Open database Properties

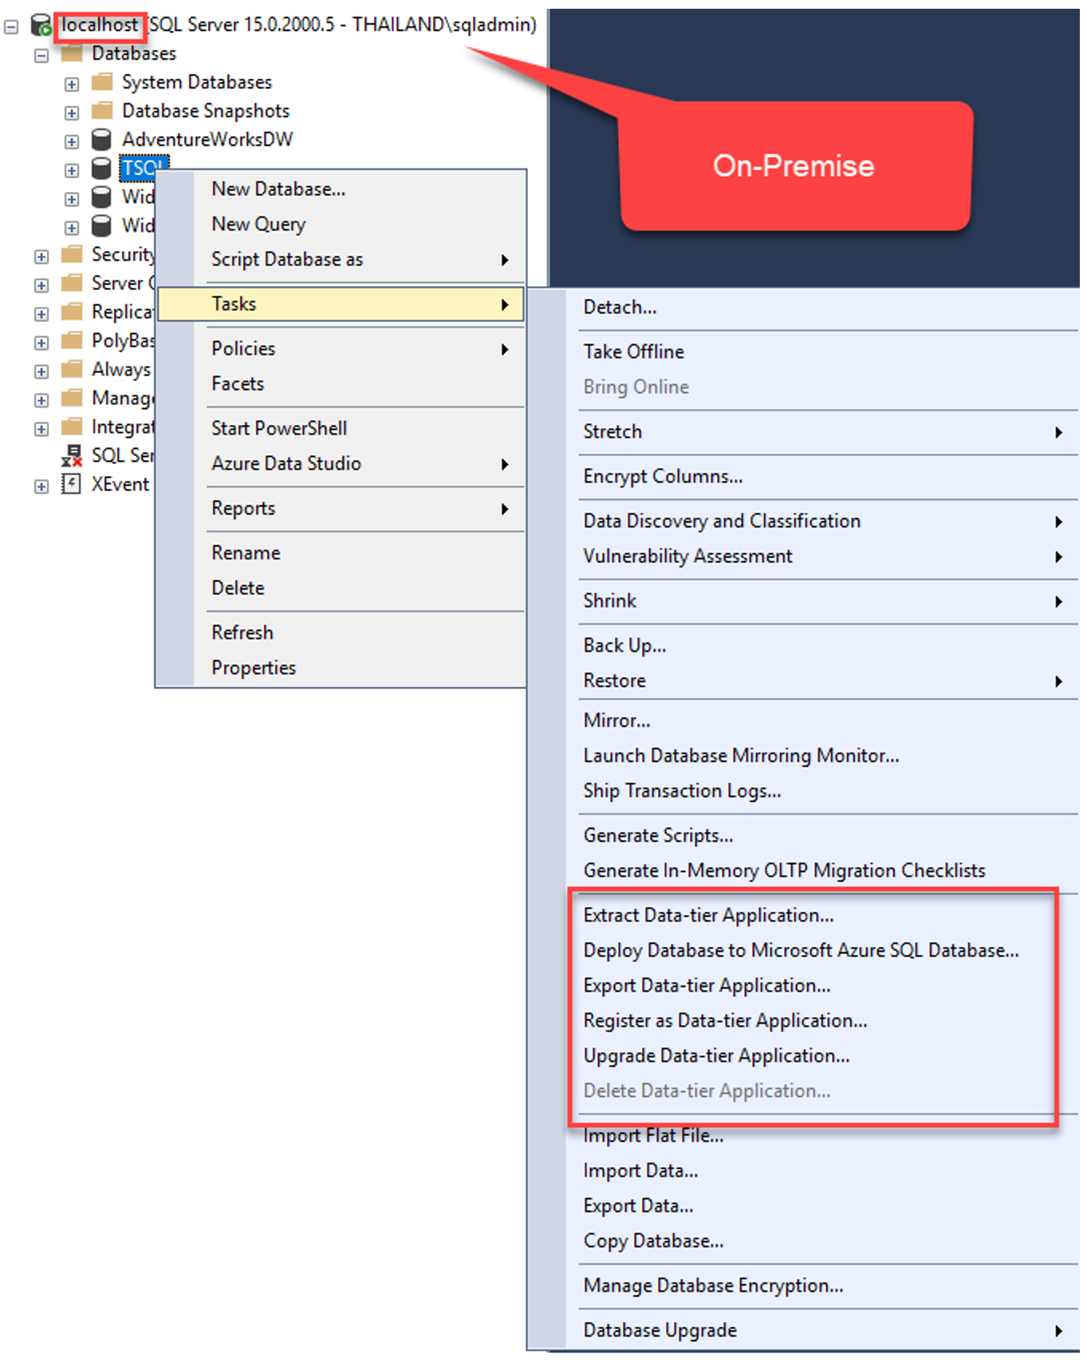pyautogui.click(x=341, y=667)
